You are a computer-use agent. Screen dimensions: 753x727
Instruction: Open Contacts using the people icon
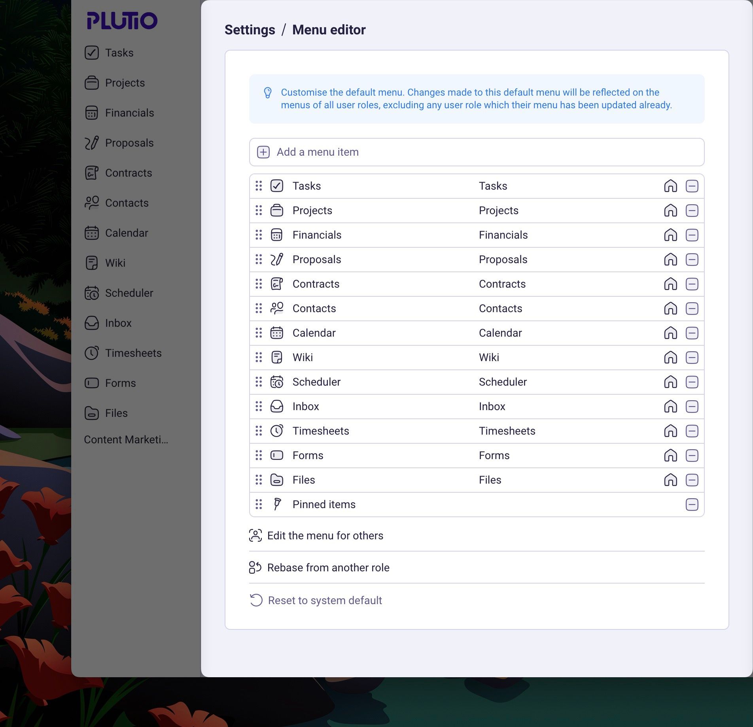tap(92, 203)
